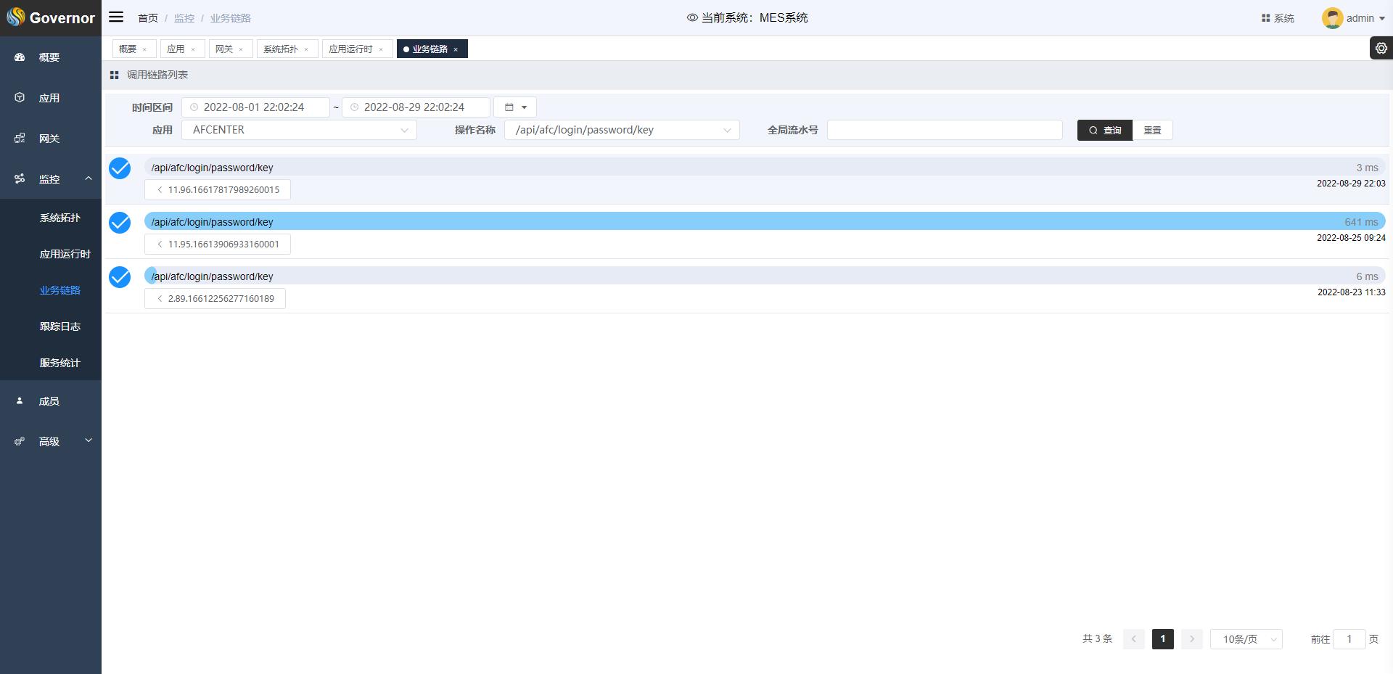
Task: Open the 操作名称 operation name dropdown
Action: 622,130
